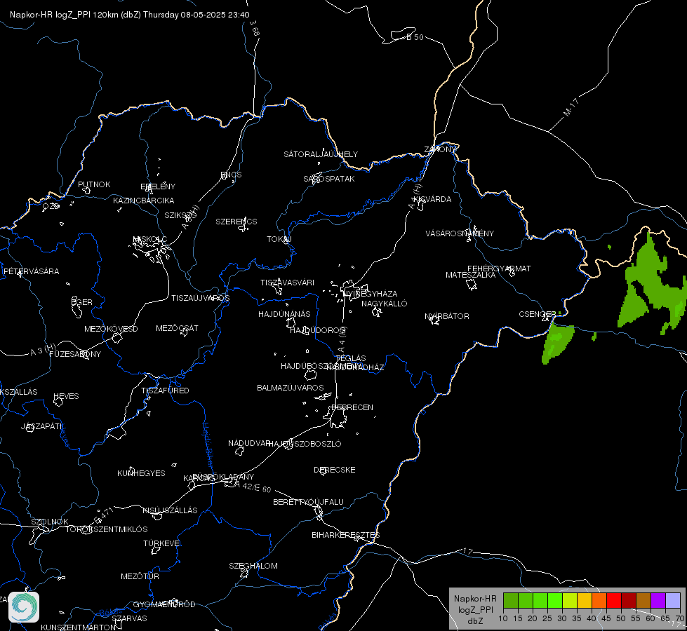Select the JÁSZAPÁTI label

point(41,426)
